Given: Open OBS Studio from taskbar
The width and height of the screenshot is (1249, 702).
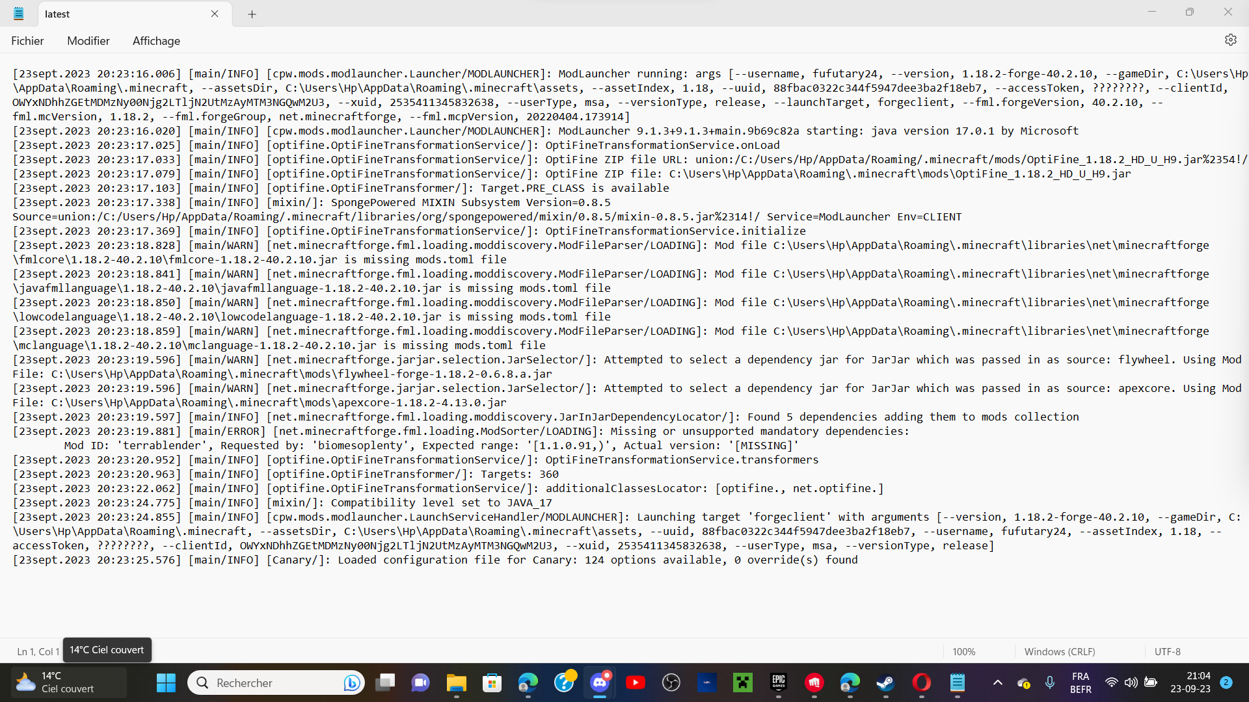Looking at the screenshot, I should tap(671, 682).
